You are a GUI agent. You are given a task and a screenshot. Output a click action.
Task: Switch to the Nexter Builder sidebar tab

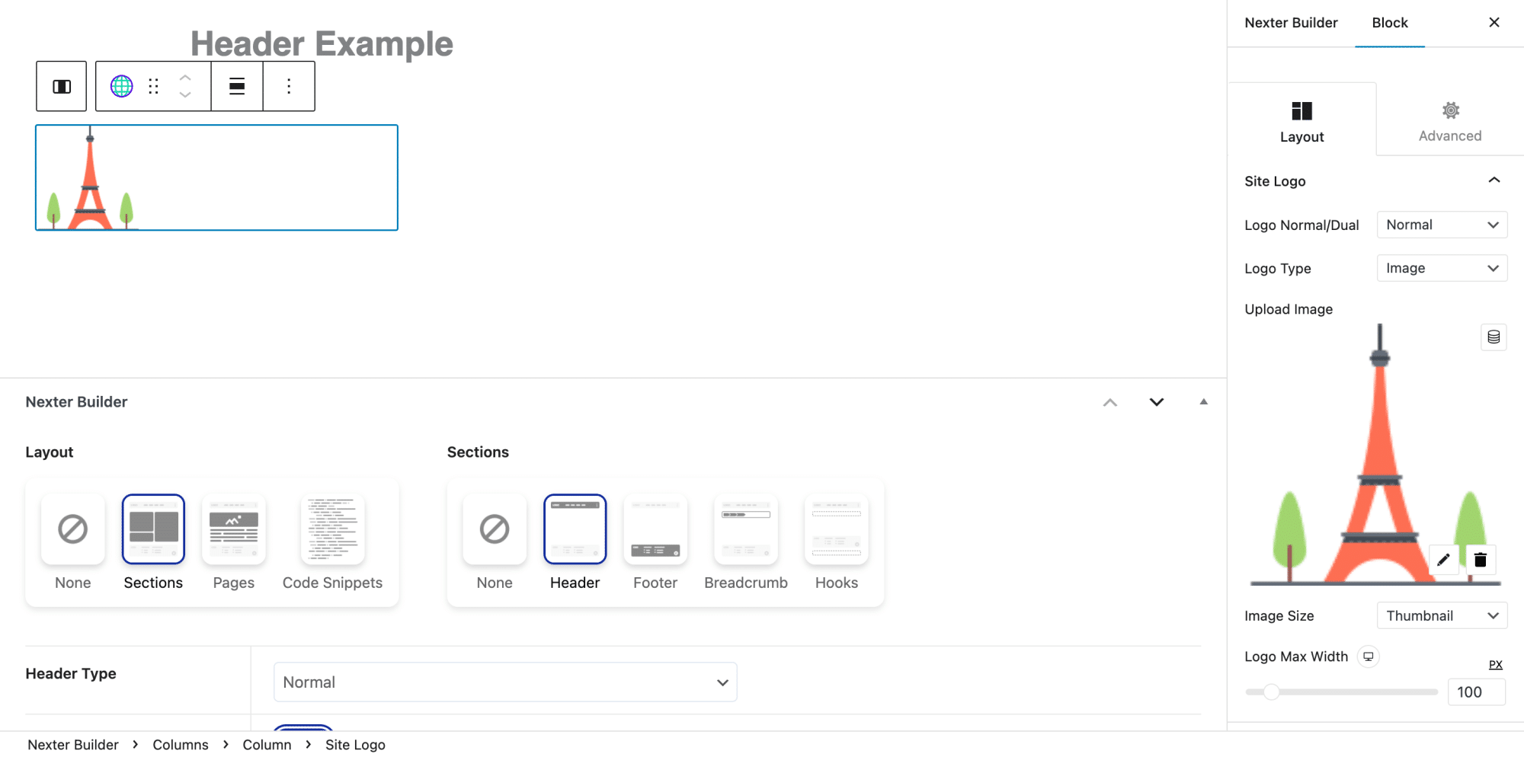coord(1291,23)
